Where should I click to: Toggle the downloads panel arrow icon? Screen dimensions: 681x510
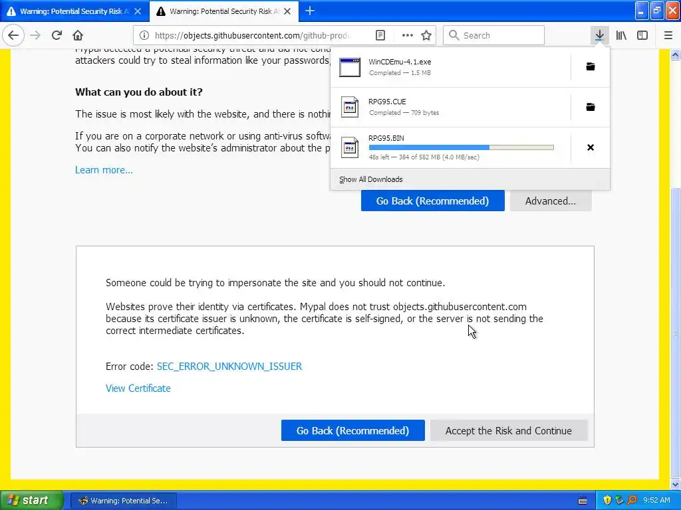click(x=599, y=35)
